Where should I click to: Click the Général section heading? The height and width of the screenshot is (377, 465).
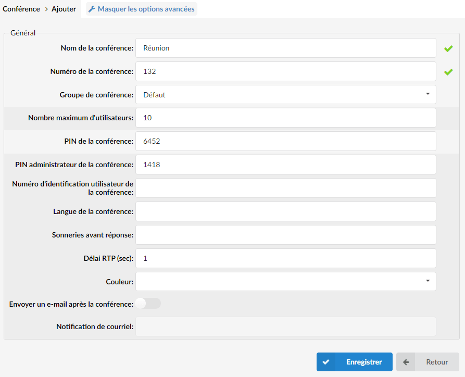coord(23,33)
